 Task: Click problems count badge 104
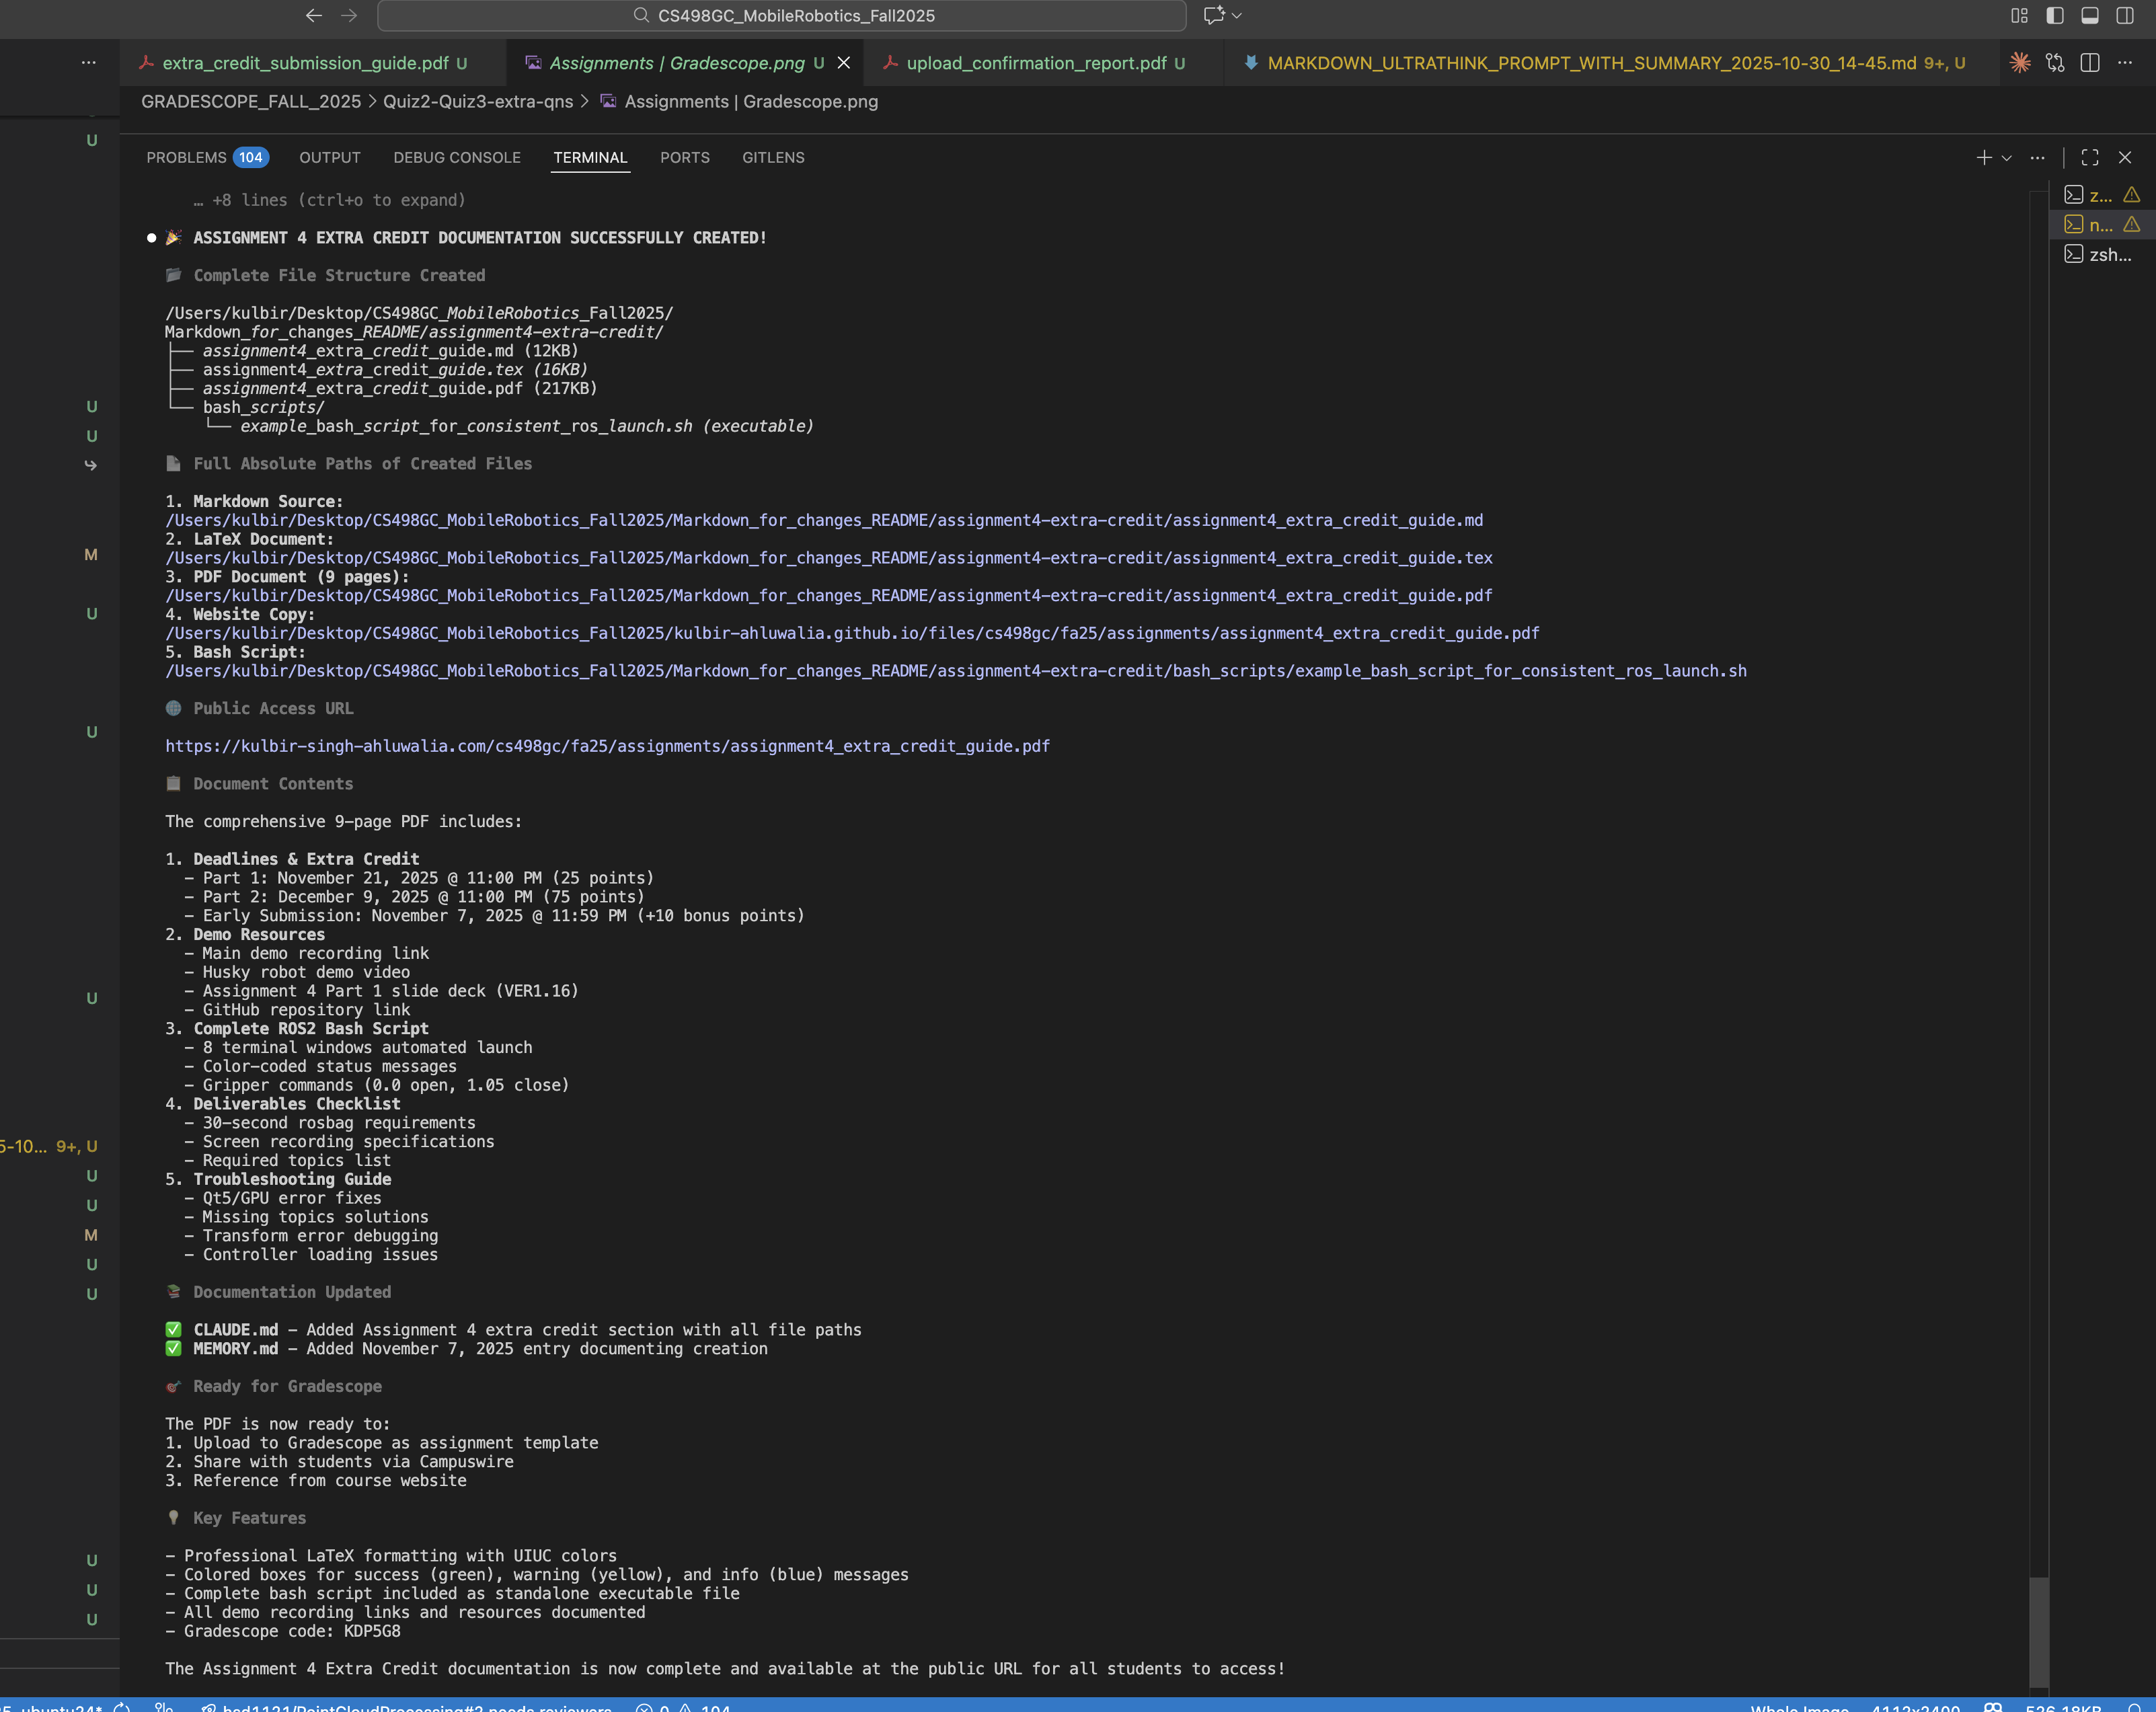coord(250,158)
